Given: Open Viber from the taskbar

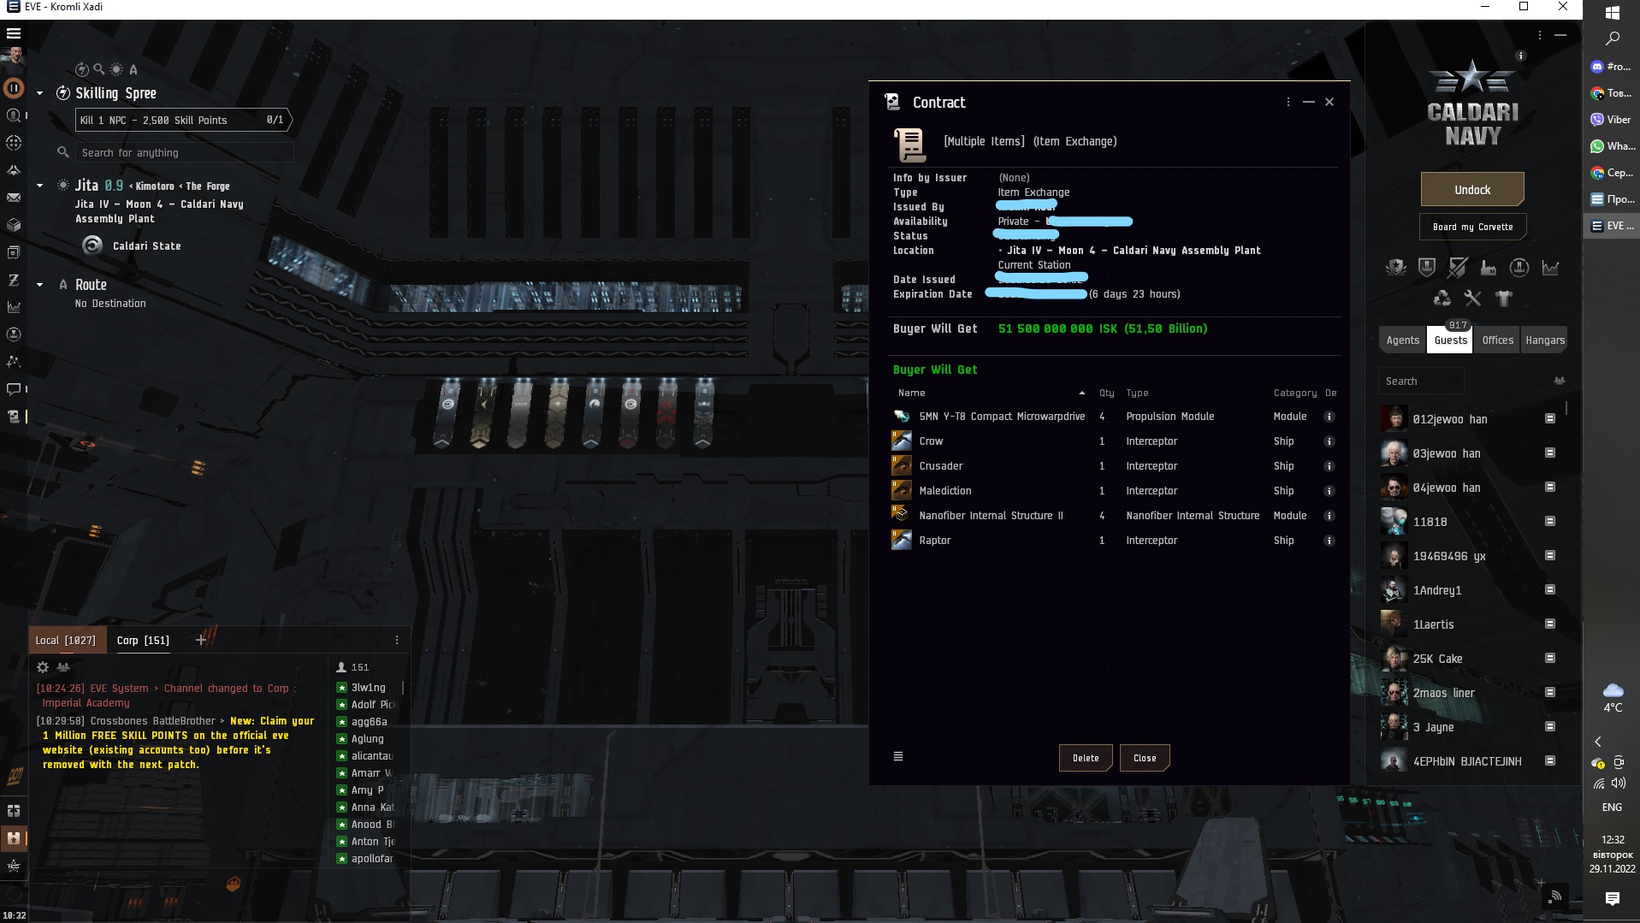Looking at the screenshot, I should [x=1612, y=120].
